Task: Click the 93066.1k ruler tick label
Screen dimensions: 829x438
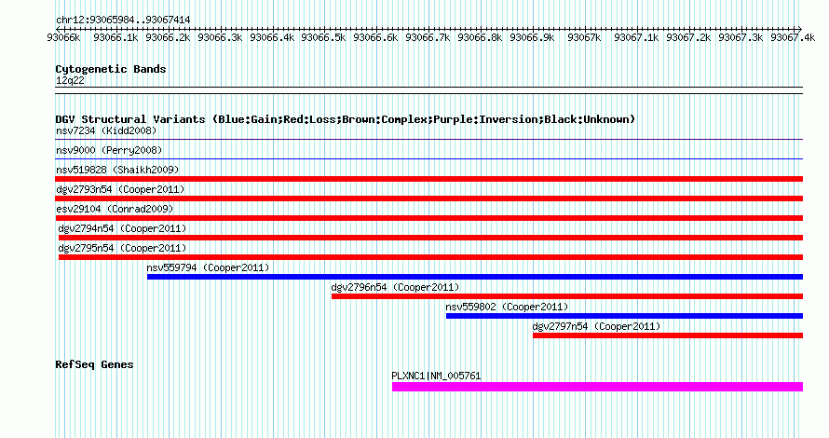Action: (116, 37)
